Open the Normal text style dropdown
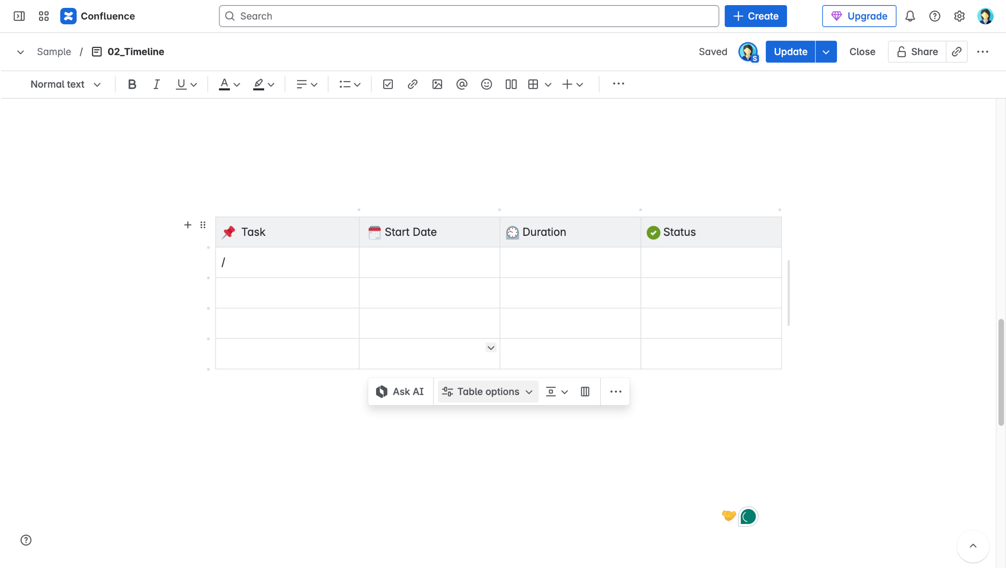 66,84
